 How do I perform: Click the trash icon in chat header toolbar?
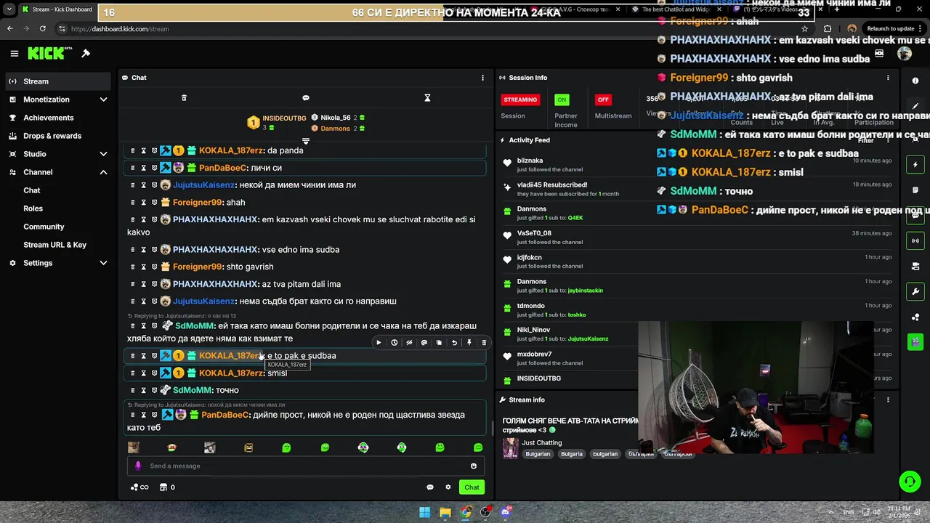click(184, 98)
